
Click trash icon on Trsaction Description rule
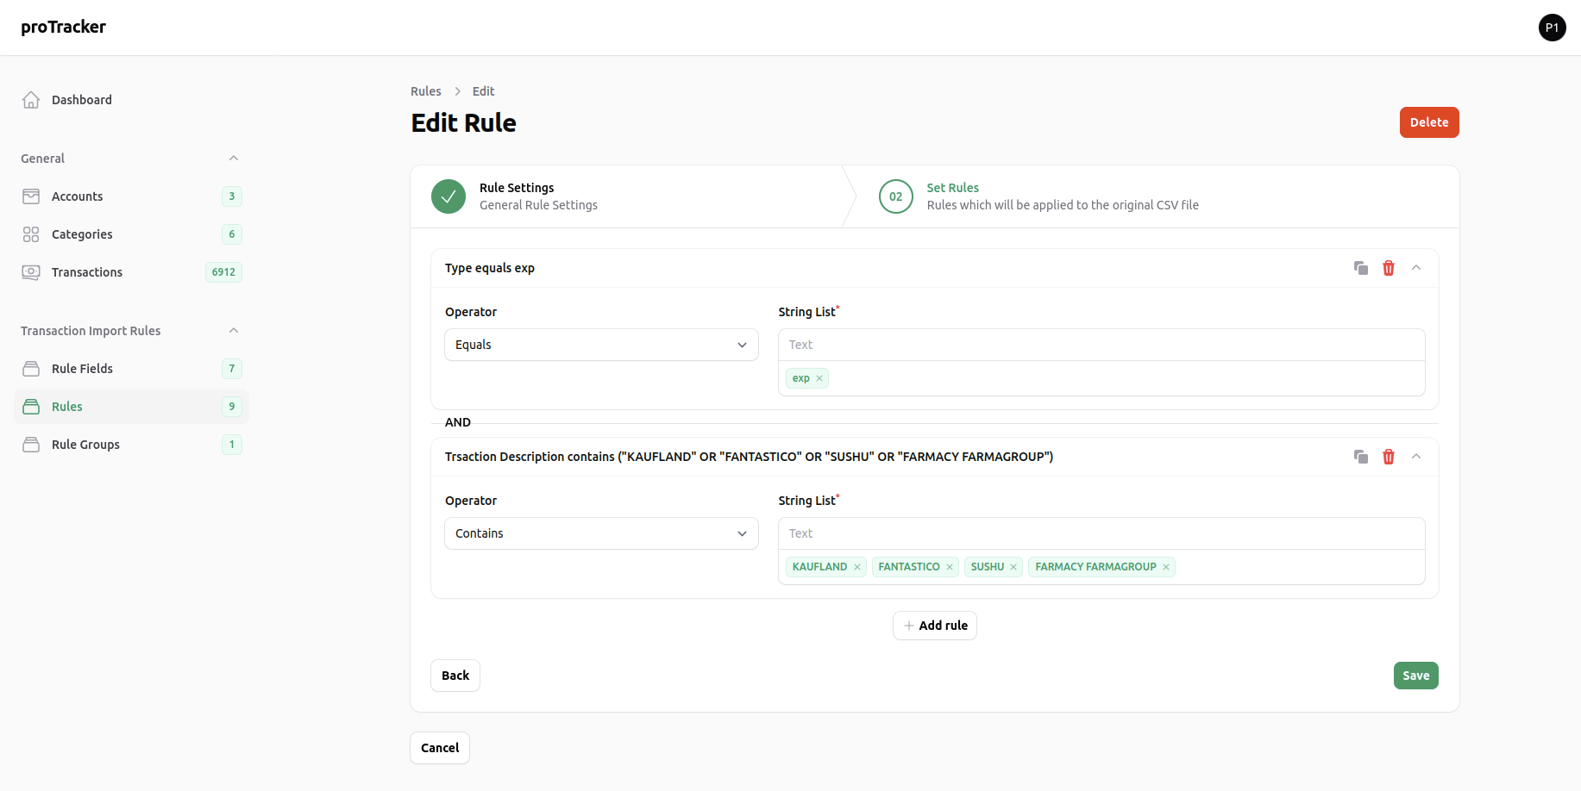1389,457
